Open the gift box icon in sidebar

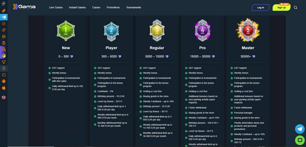(x=4, y=43)
